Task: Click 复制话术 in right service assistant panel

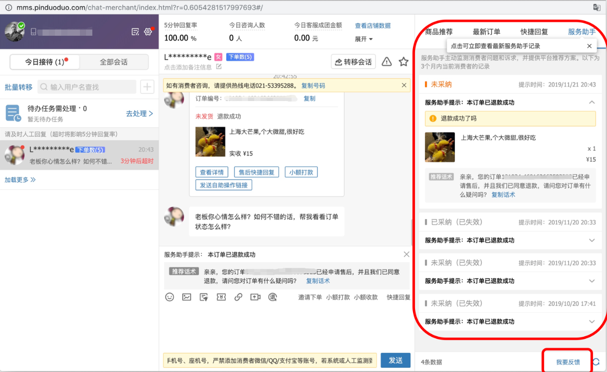Action: (503, 195)
